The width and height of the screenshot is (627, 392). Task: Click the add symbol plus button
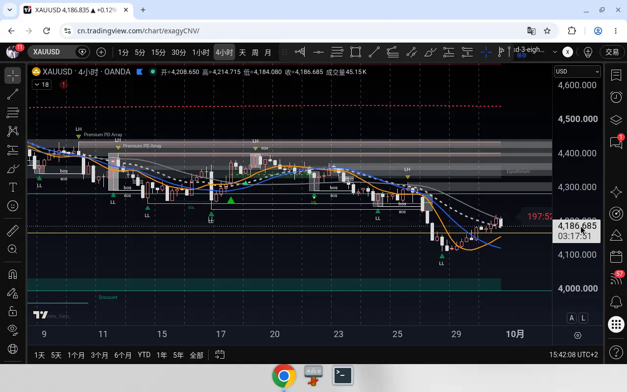(101, 52)
